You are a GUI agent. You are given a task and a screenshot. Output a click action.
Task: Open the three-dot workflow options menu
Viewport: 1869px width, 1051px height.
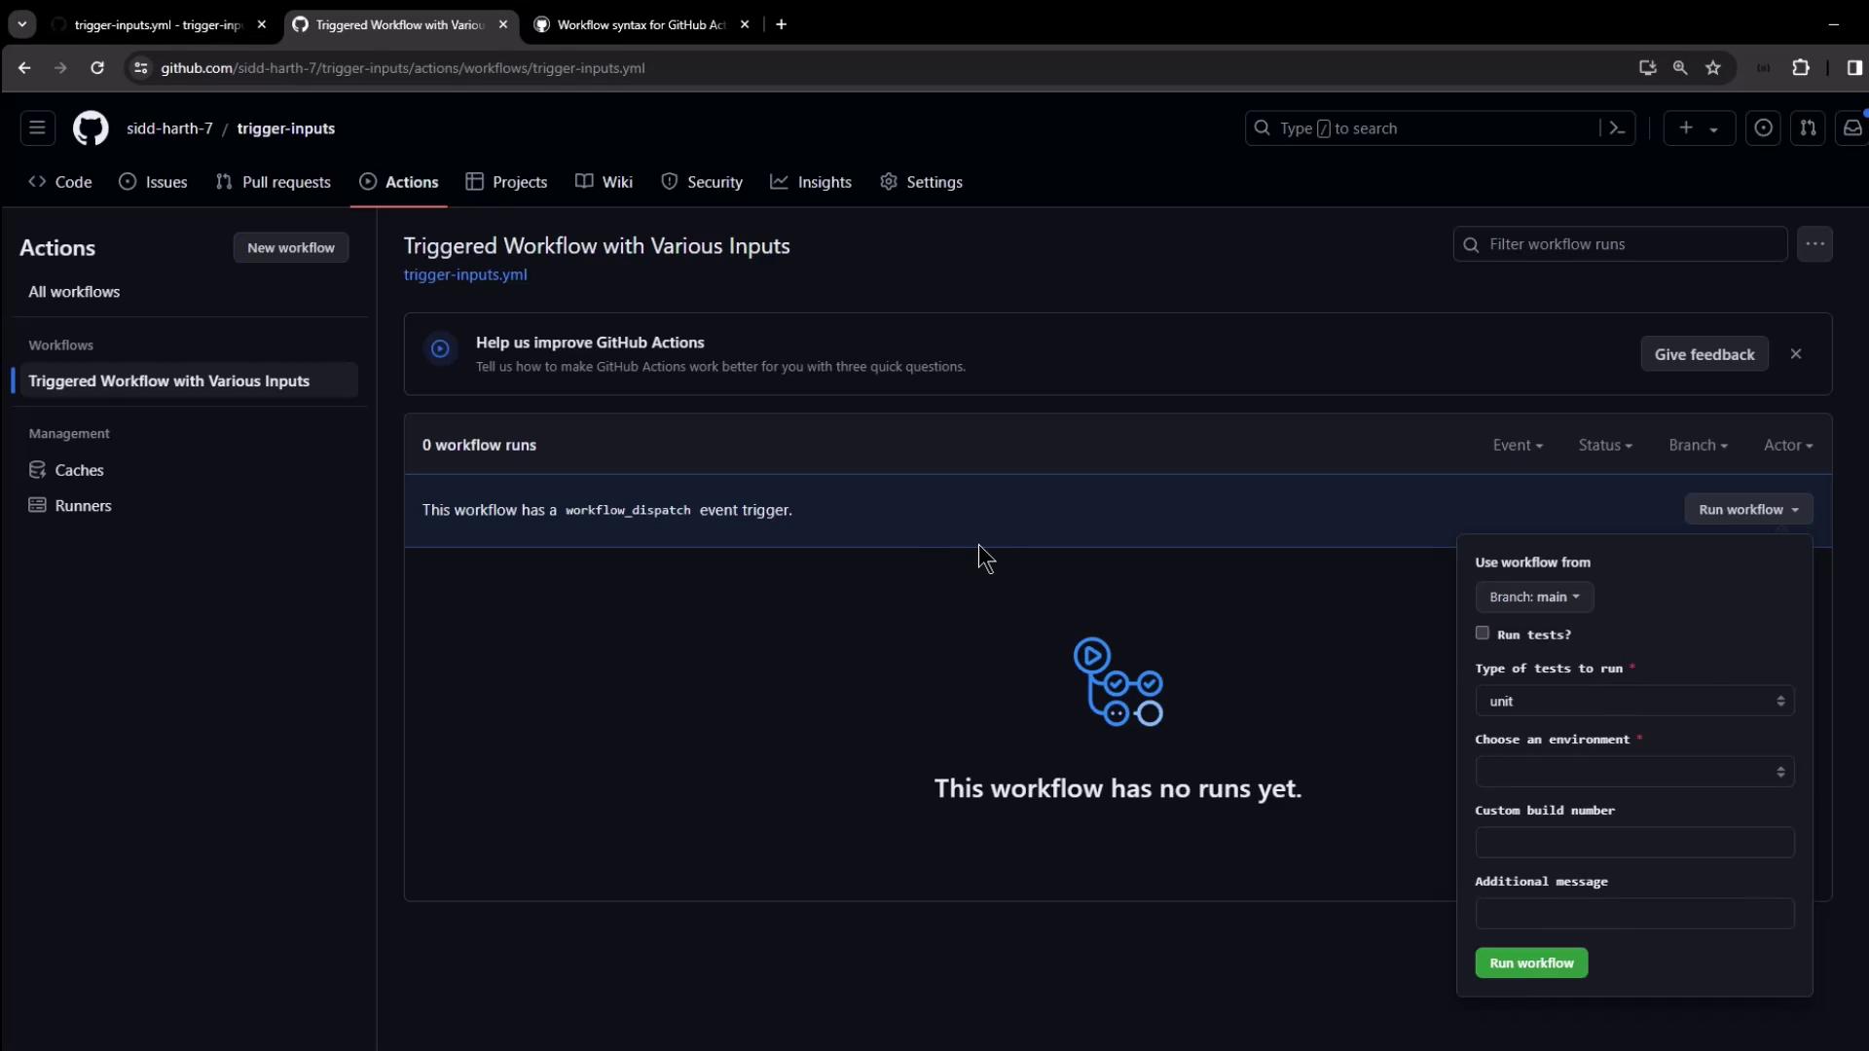tap(1814, 244)
